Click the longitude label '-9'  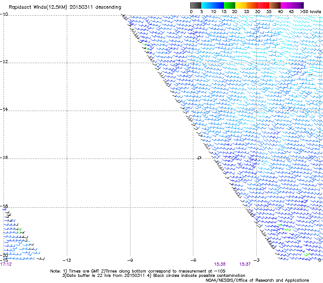[130, 260]
